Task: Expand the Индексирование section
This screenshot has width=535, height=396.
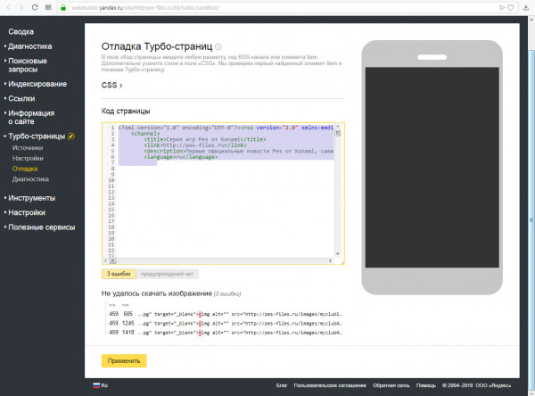Action: coord(37,84)
